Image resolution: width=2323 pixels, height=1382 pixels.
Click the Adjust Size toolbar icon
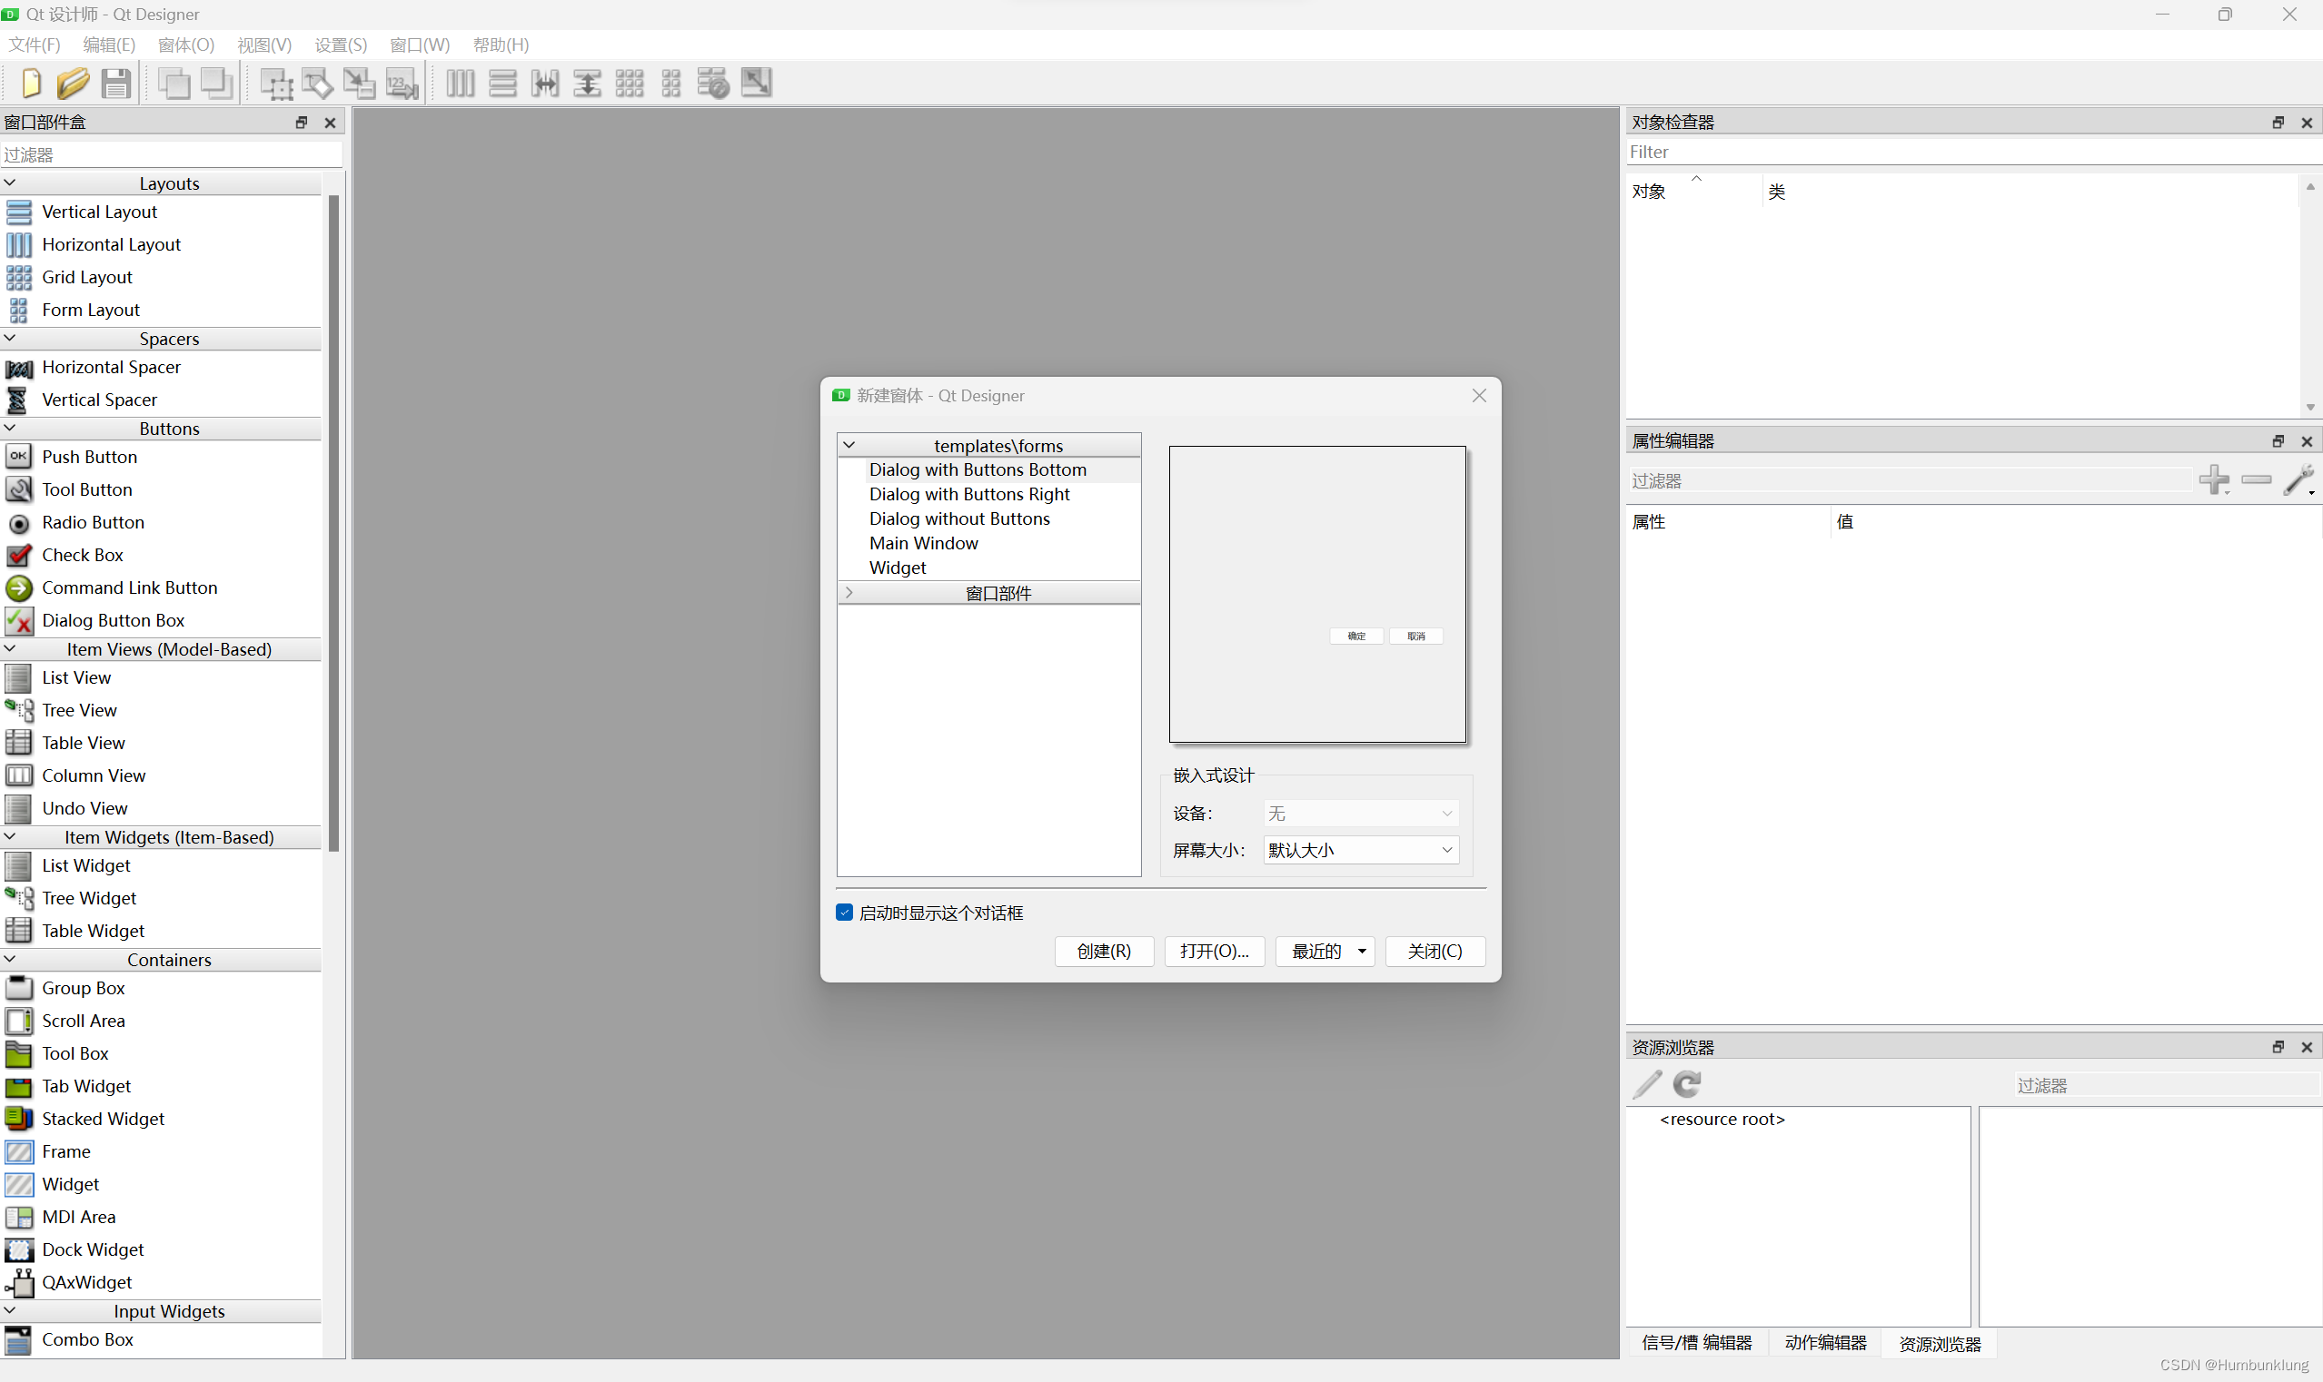757,82
